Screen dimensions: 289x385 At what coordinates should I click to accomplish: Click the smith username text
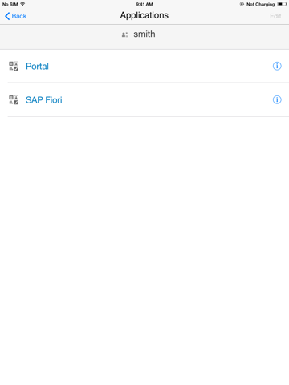pos(144,34)
